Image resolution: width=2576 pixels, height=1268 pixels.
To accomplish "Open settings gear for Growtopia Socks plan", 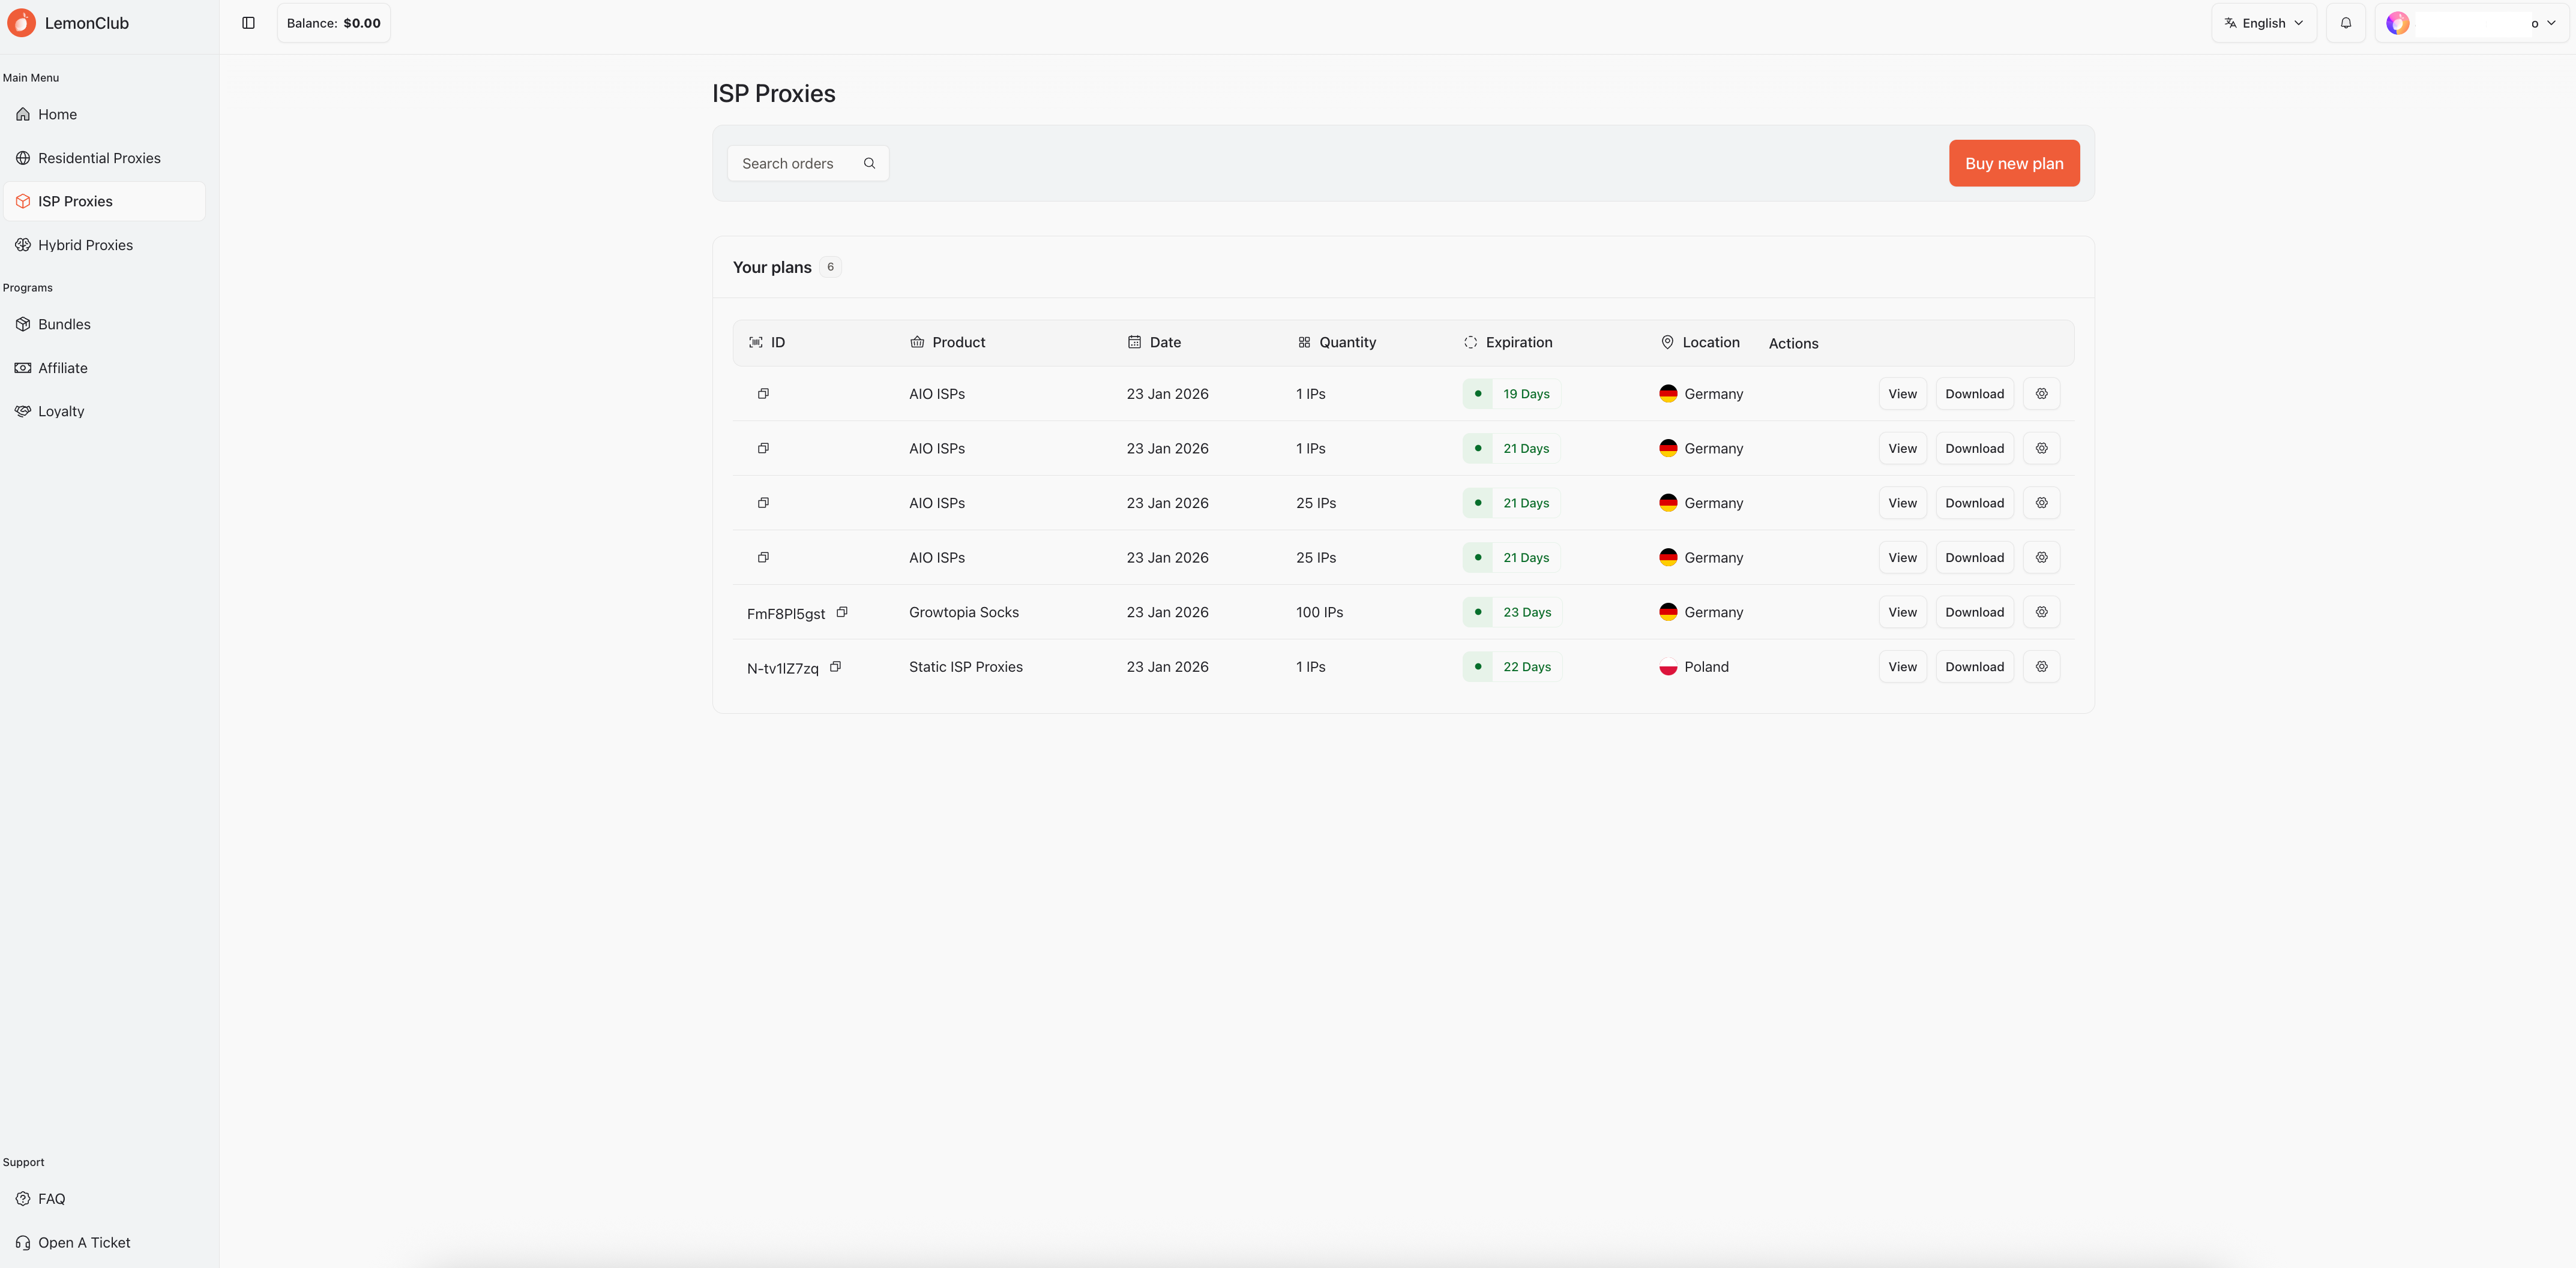I will (2042, 612).
